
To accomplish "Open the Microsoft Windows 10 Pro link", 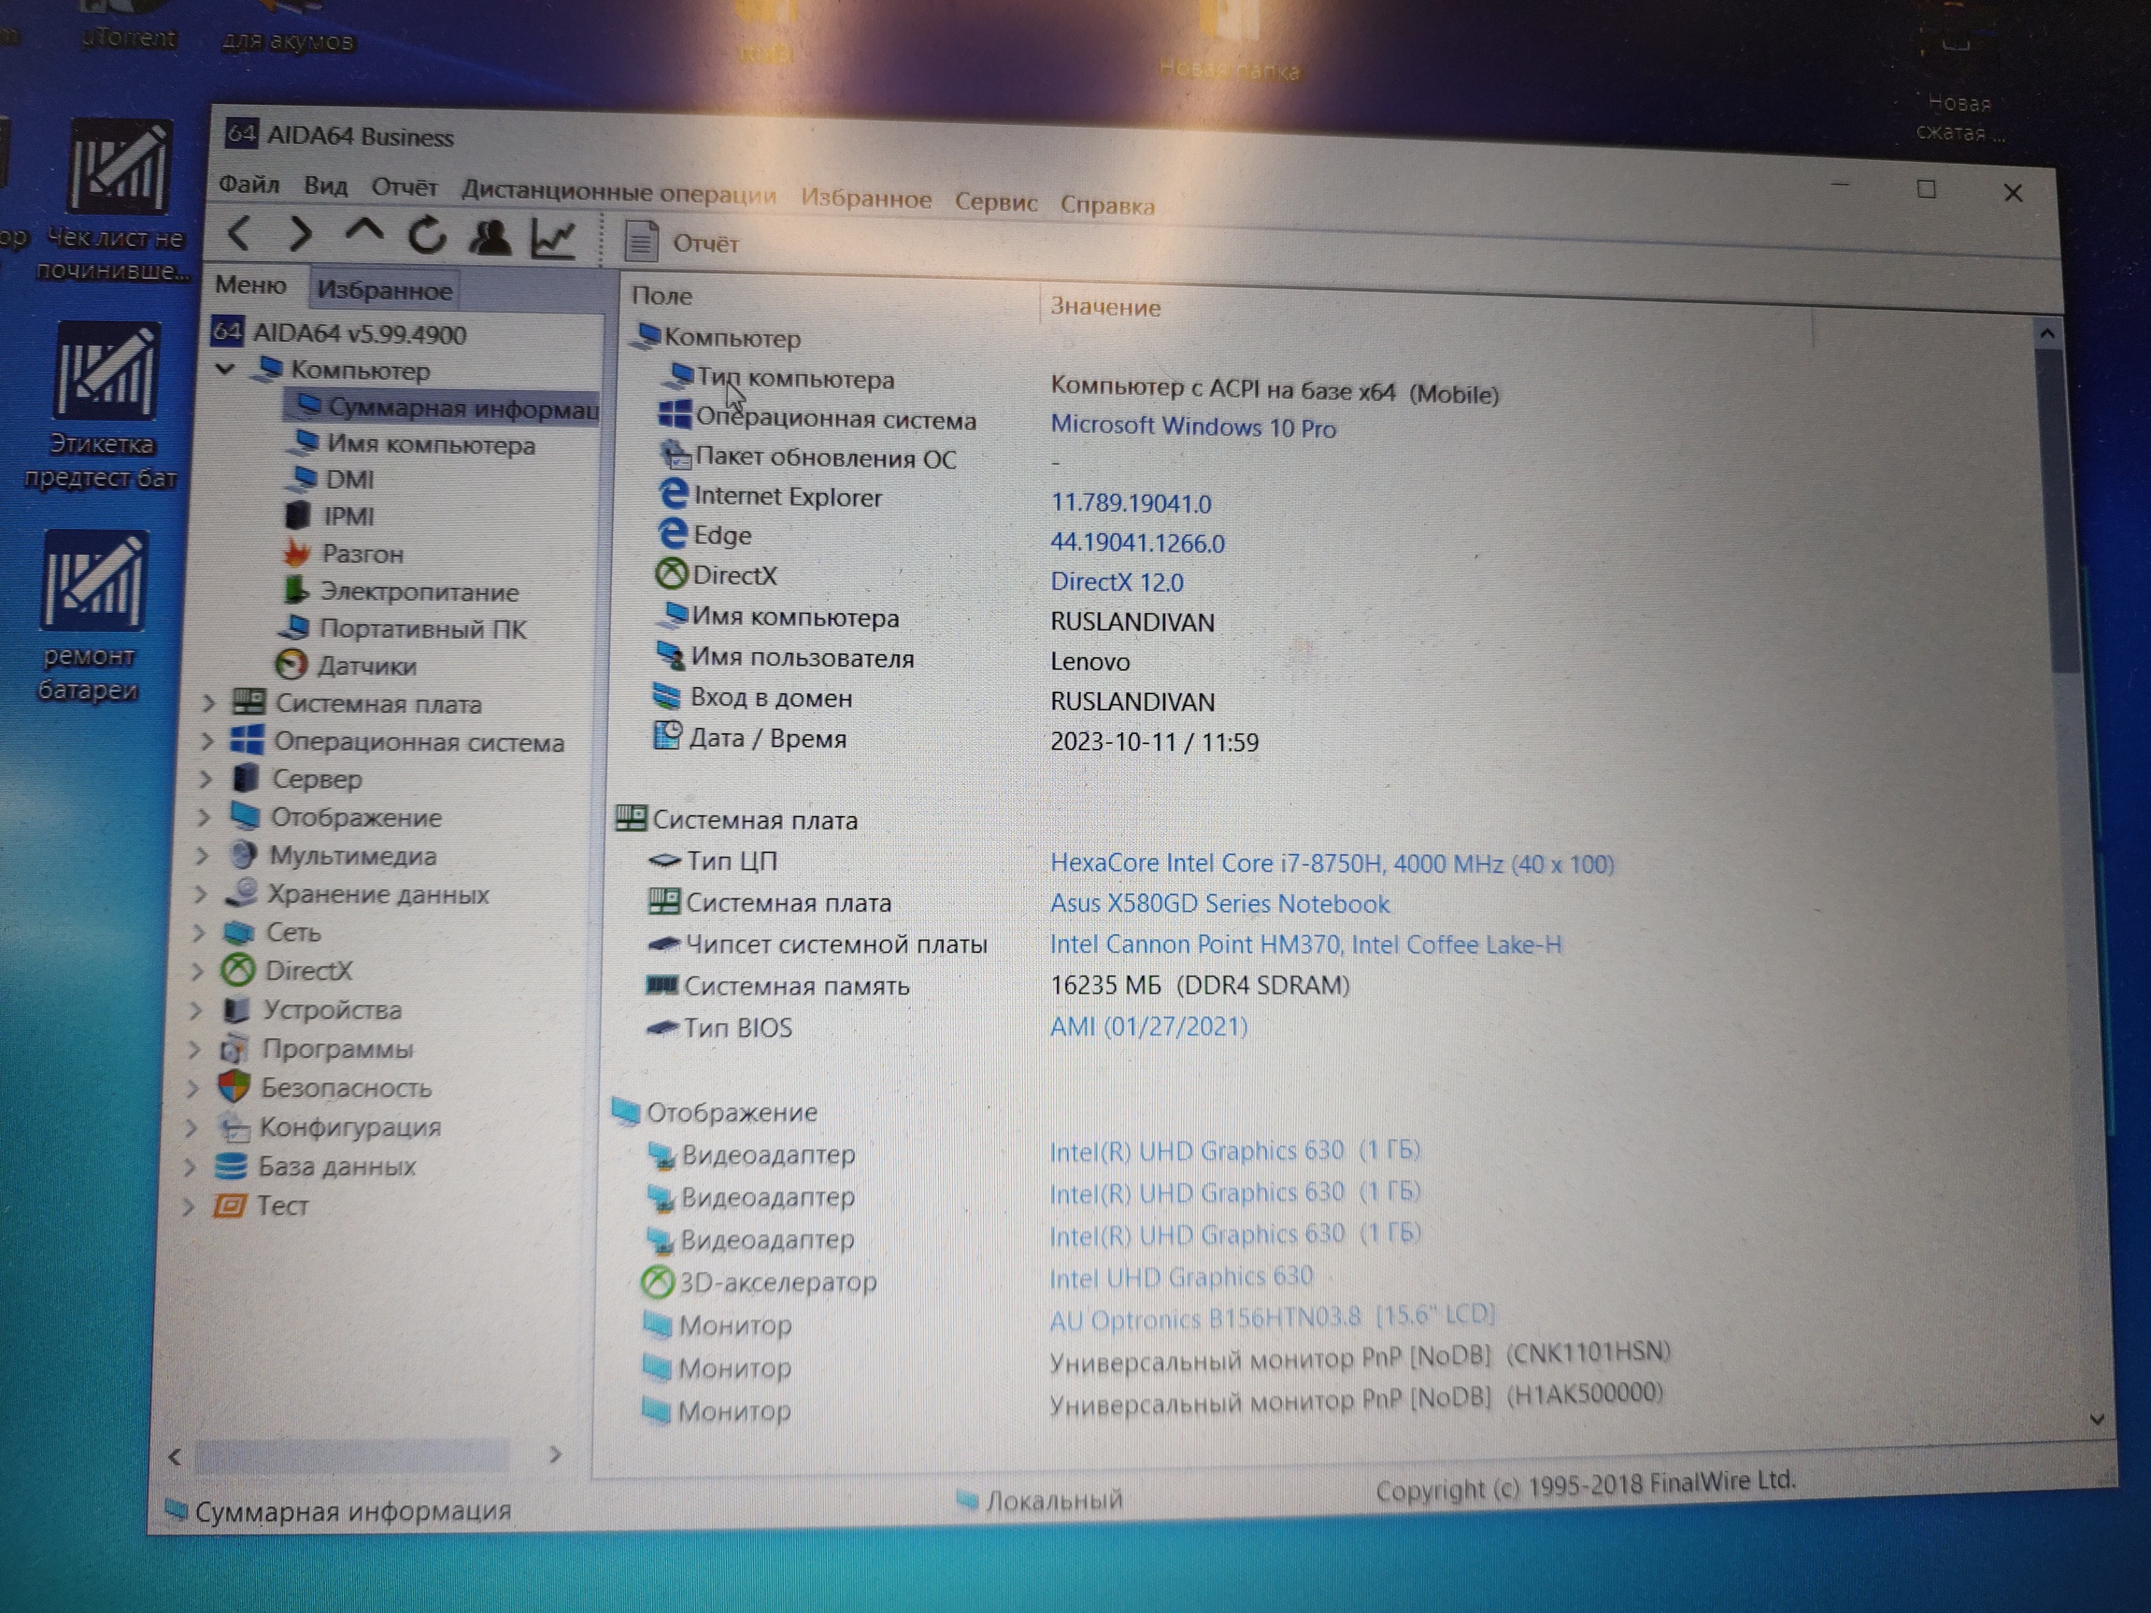I will (x=1193, y=426).
